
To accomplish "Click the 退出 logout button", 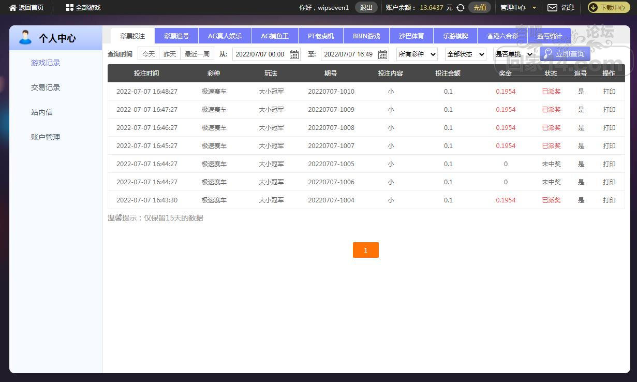I will (x=366, y=8).
